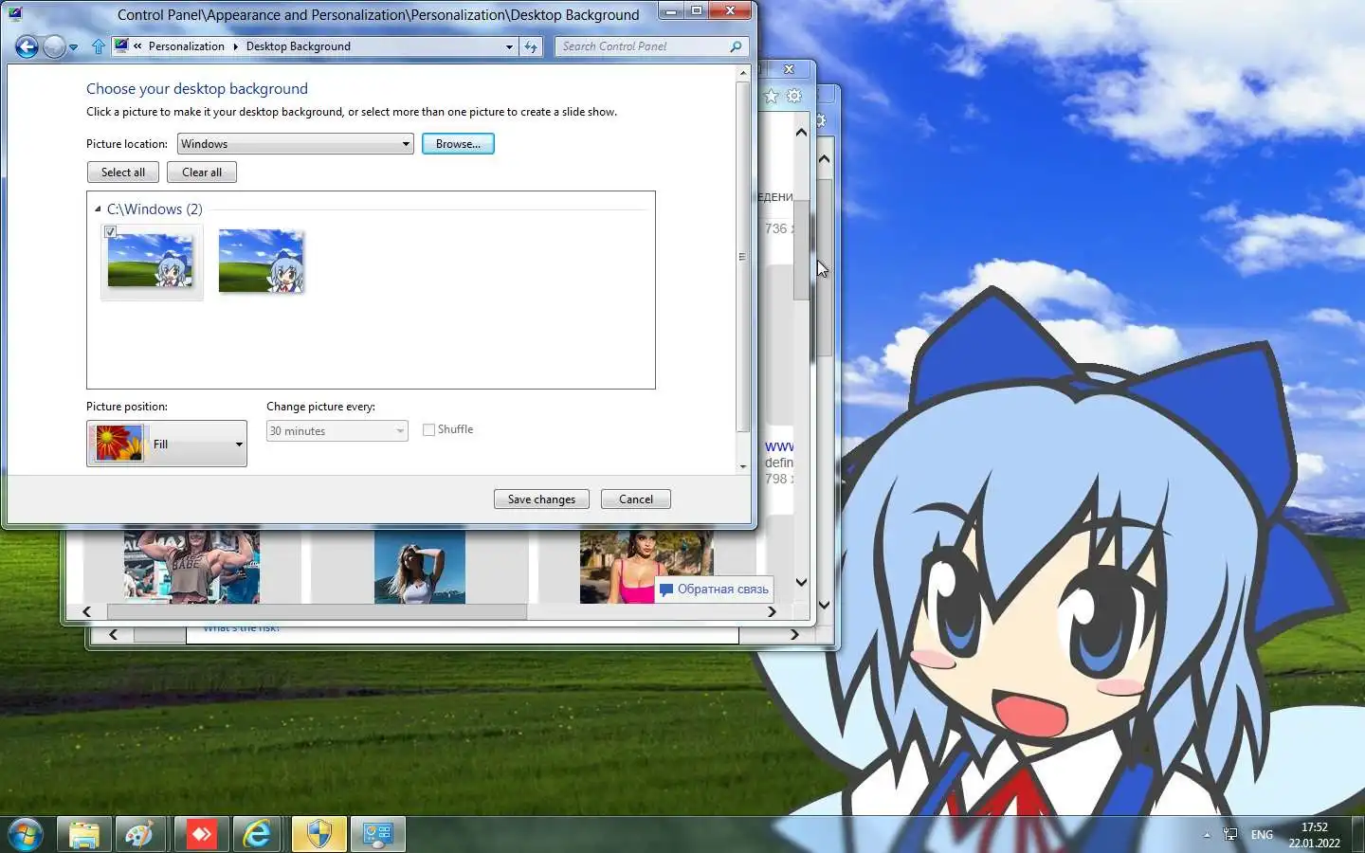The height and width of the screenshot is (853, 1365).
Task: Open the recent pages dropdown arrow
Action: click(x=74, y=47)
